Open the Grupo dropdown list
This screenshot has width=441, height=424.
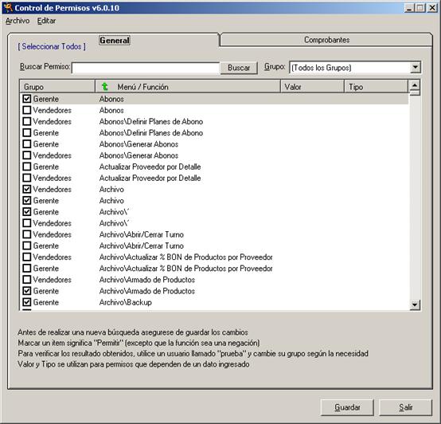pyautogui.click(x=415, y=68)
